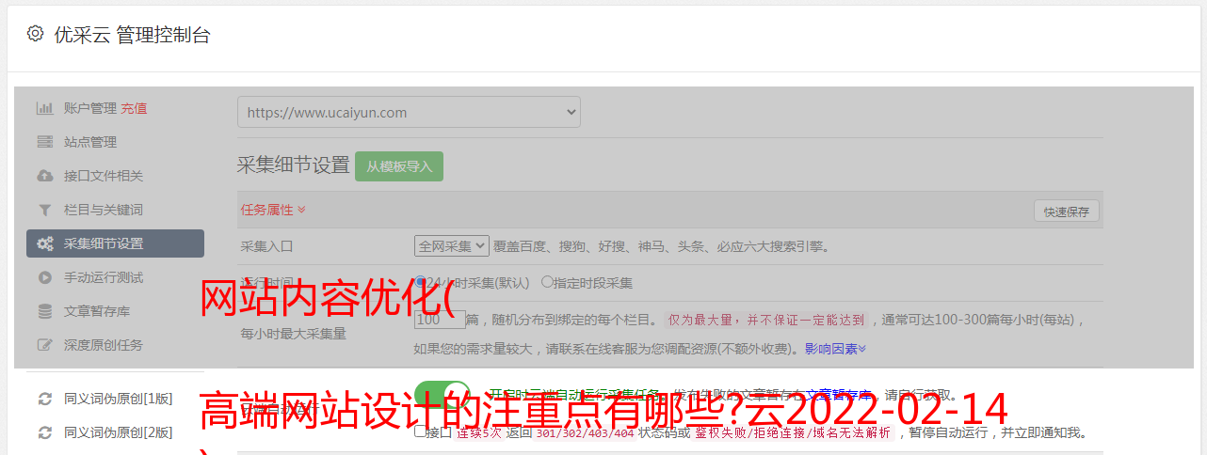
Task: Open the https://www.ucaiyun.com site dropdown
Action: tap(409, 112)
